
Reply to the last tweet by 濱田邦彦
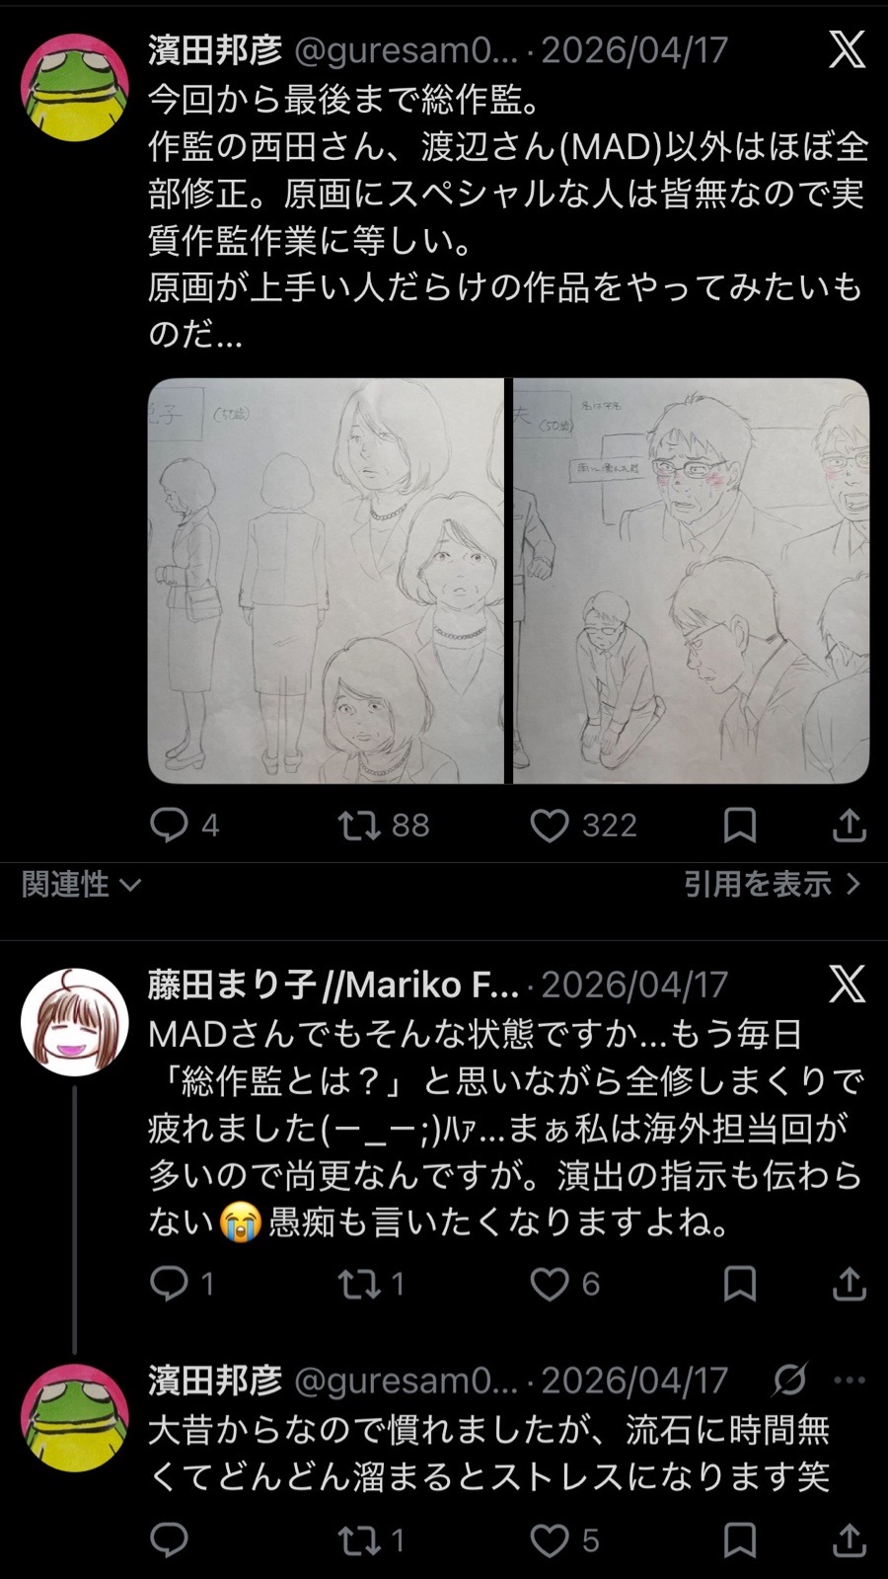(x=169, y=1540)
